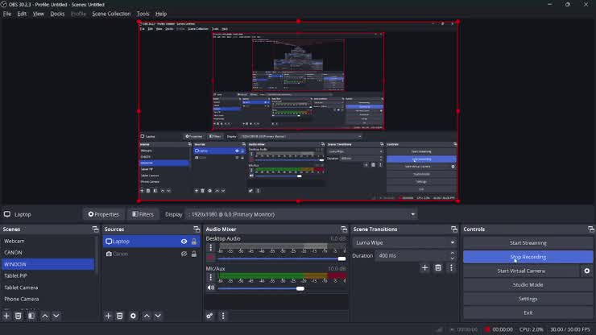Open source properties gear in Sources dock
The height and width of the screenshot is (335, 596).
[133, 316]
